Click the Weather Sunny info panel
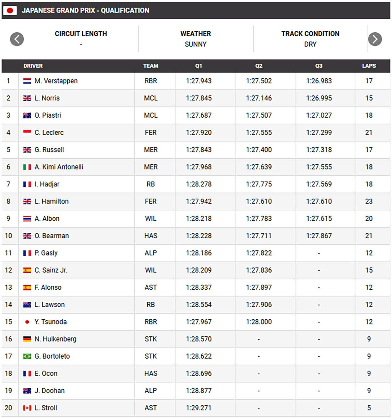 196,39
